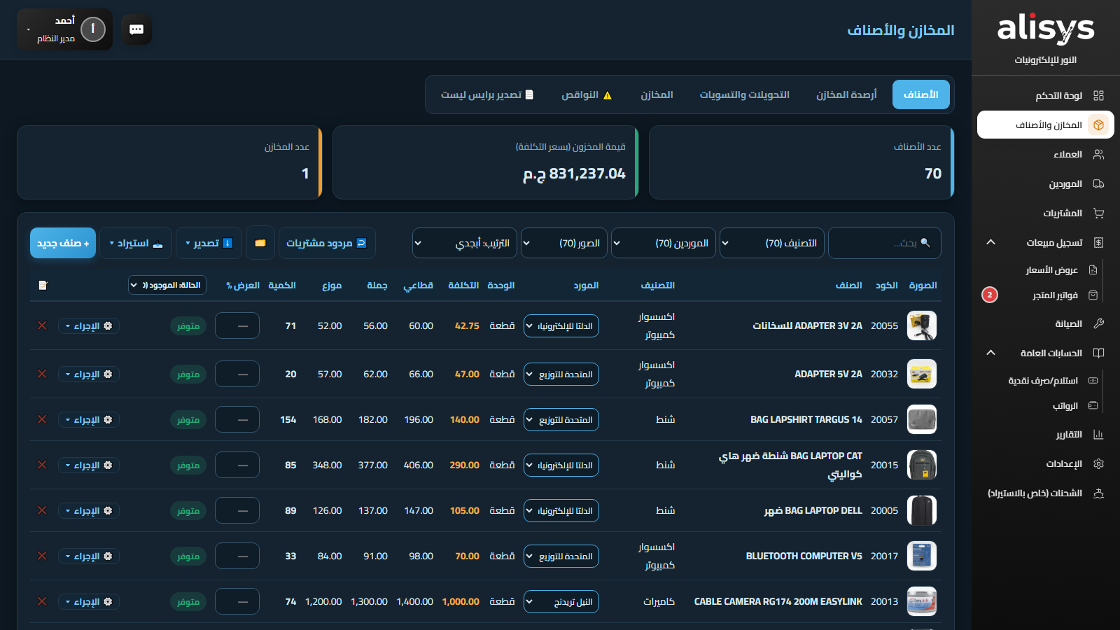Click the user avatar circle
Screen dimensions: 1120x630
pyautogui.click(x=93, y=29)
